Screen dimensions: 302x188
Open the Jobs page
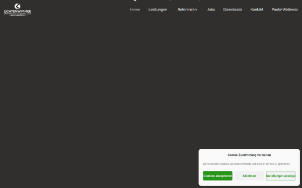pyautogui.click(x=211, y=10)
